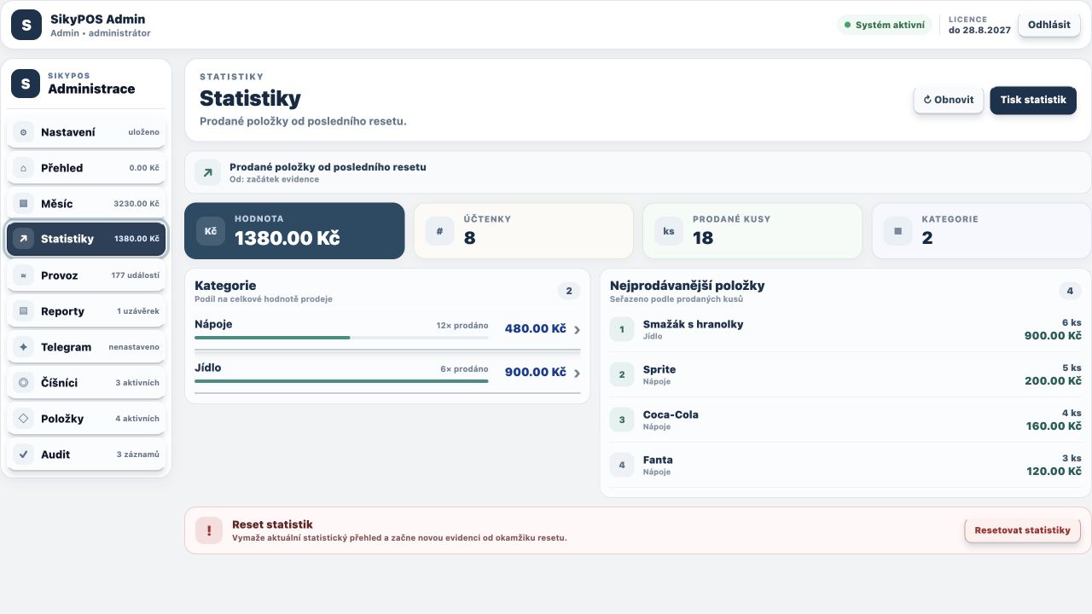Click the Nápoje share progress bar

341,338
